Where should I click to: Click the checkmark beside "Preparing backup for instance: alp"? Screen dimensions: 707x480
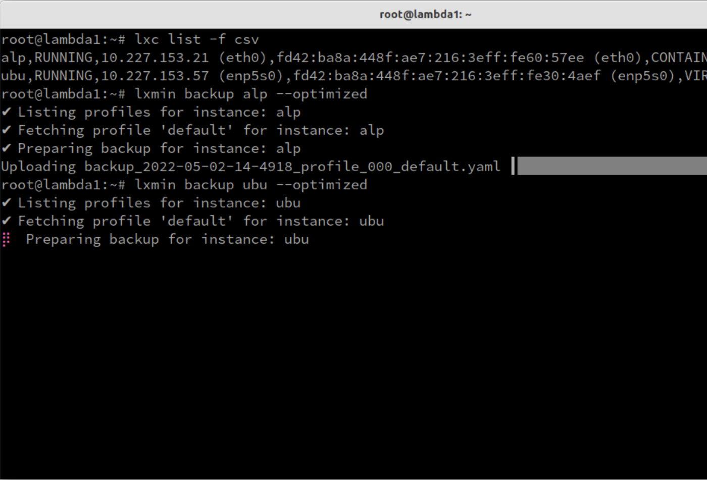(x=6, y=148)
